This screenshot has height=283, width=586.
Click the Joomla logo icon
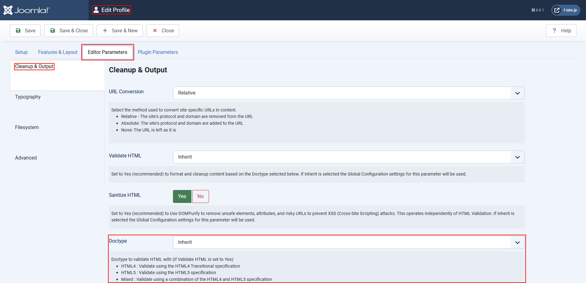[8, 10]
